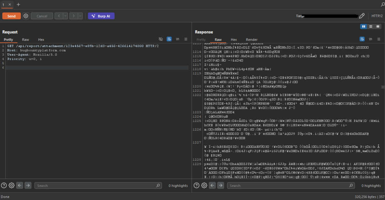Click the Response search help icon

pyautogui.click(x=196, y=185)
